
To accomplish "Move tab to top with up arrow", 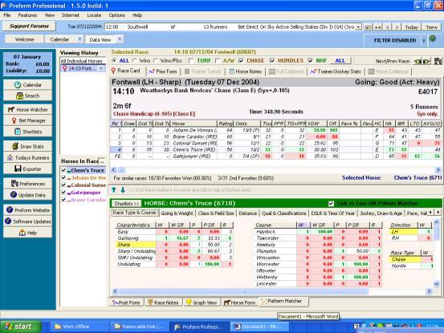I will click(x=113, y=190).
